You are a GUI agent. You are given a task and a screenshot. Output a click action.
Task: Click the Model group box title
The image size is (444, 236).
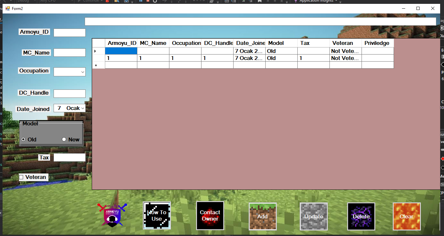pyautogui.click(x=30, y=123)
